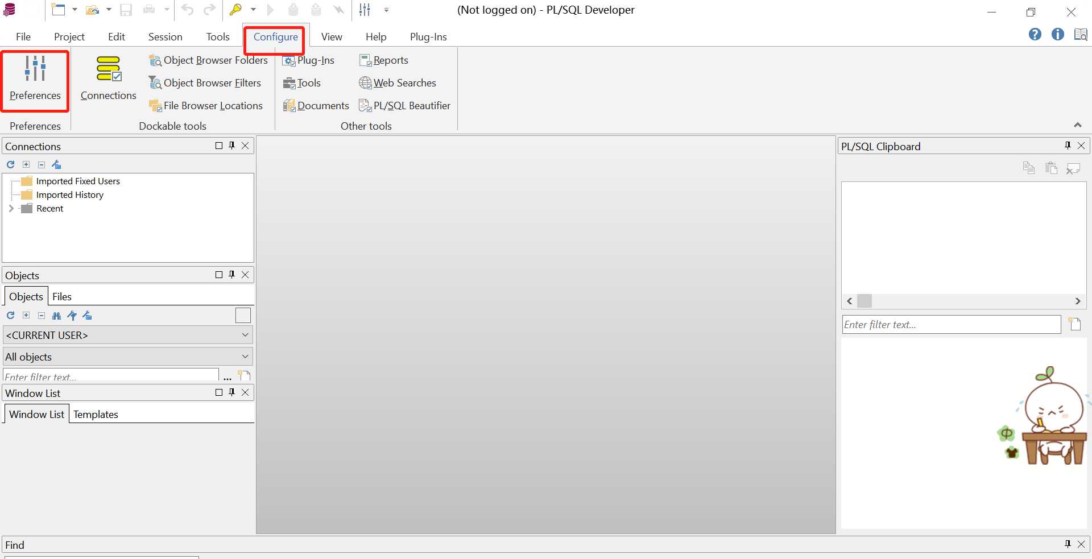1092x559 pixels.
Task: Click Connections panel configure folders icon
Action: point(56,164)
